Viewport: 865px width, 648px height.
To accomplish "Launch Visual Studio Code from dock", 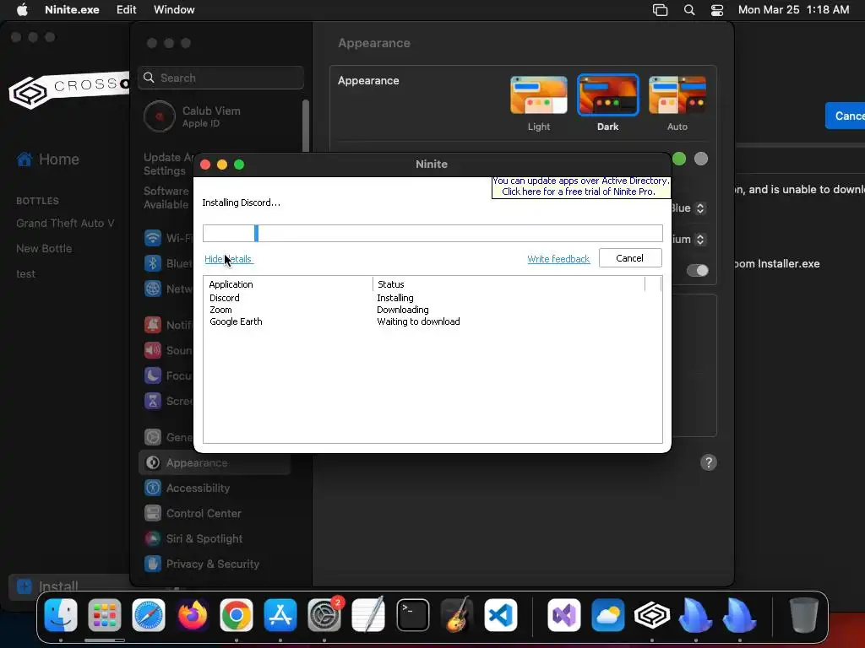I will tap(500, 615).
